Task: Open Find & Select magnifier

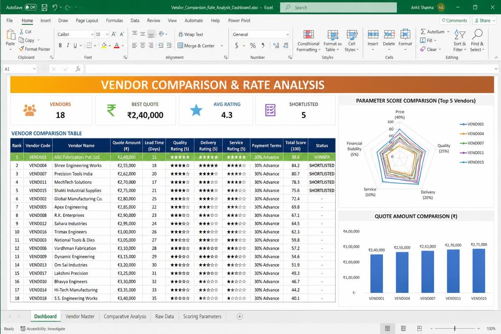Action: [477, 40]
